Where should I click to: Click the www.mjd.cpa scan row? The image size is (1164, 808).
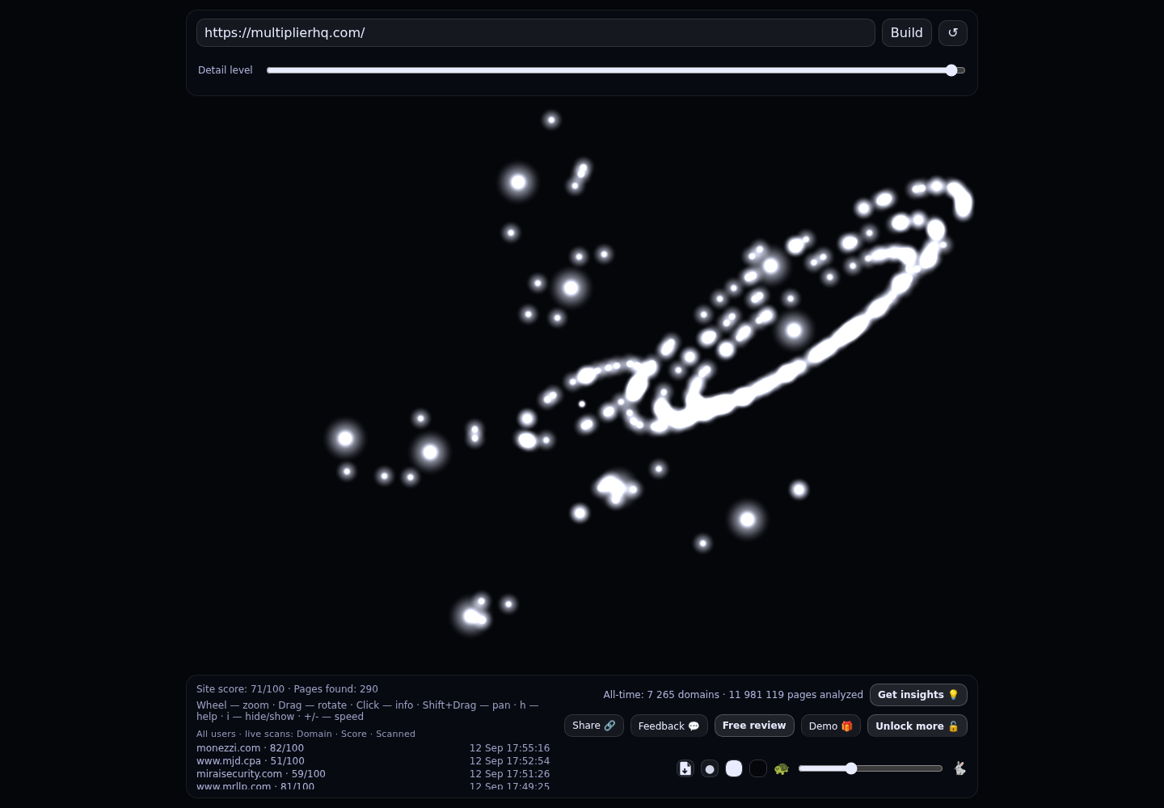373,761
